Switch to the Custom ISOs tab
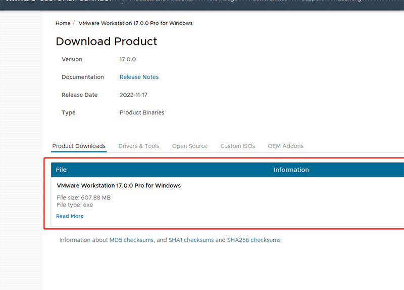 [x=237, y=146]
